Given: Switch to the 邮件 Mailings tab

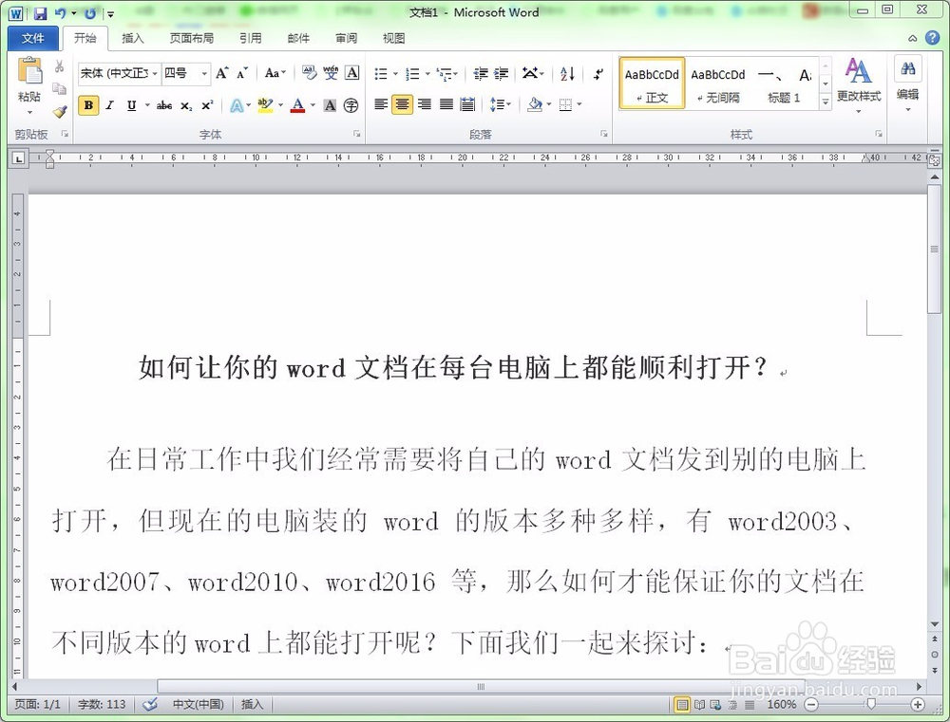Looking at the screenshot, I should pos(298,38).
